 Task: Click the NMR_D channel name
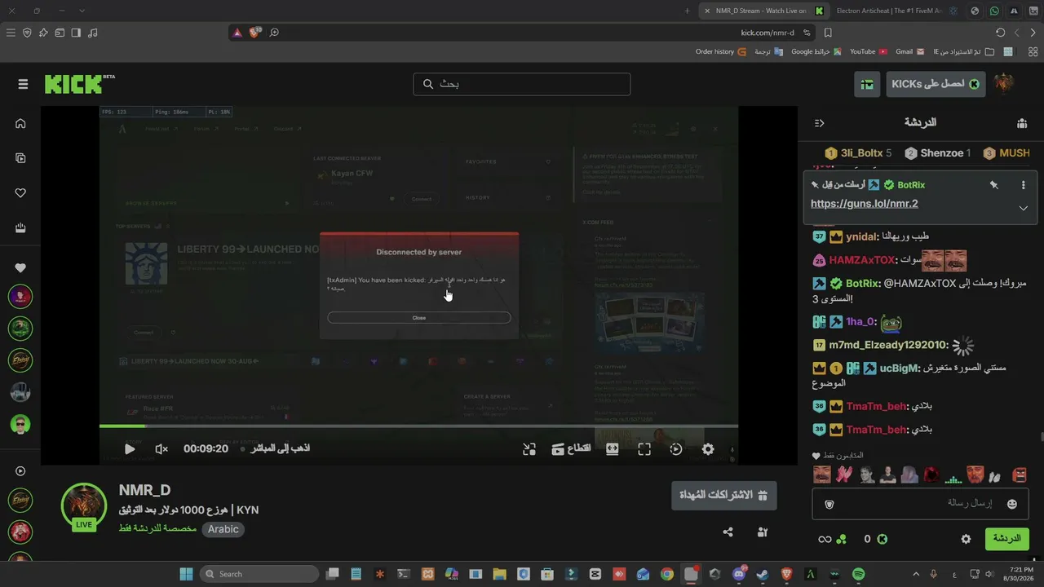pos(144,490)
